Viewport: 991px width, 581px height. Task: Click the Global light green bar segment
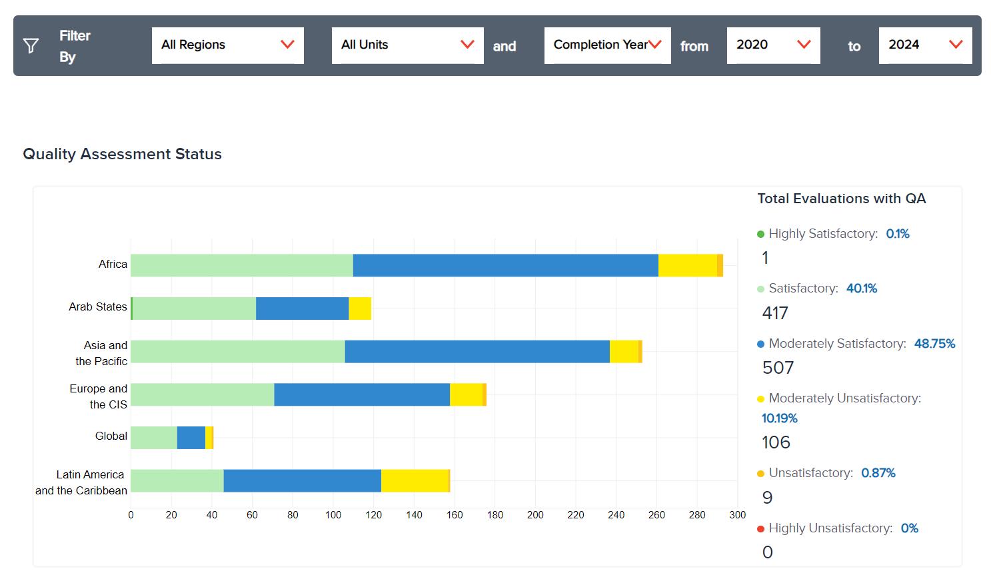[x=154, y=438]
